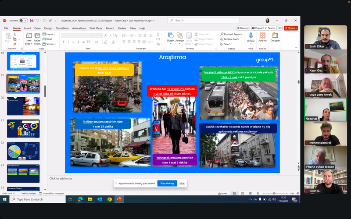This screenshot has width=351, height=219.
Task: Open the Designer pane
Action: 275,38
